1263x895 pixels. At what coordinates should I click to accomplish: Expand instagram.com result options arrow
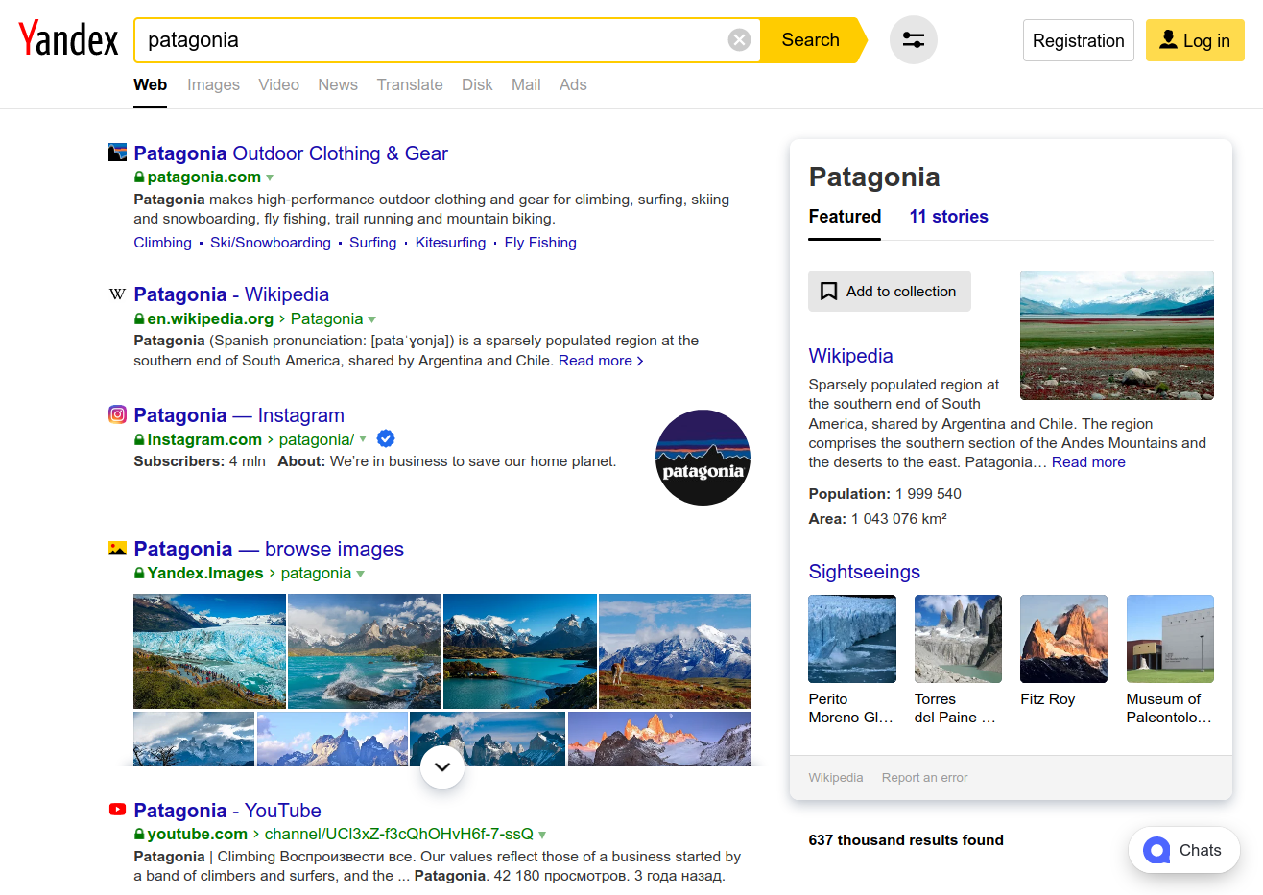tap(363, 439)
